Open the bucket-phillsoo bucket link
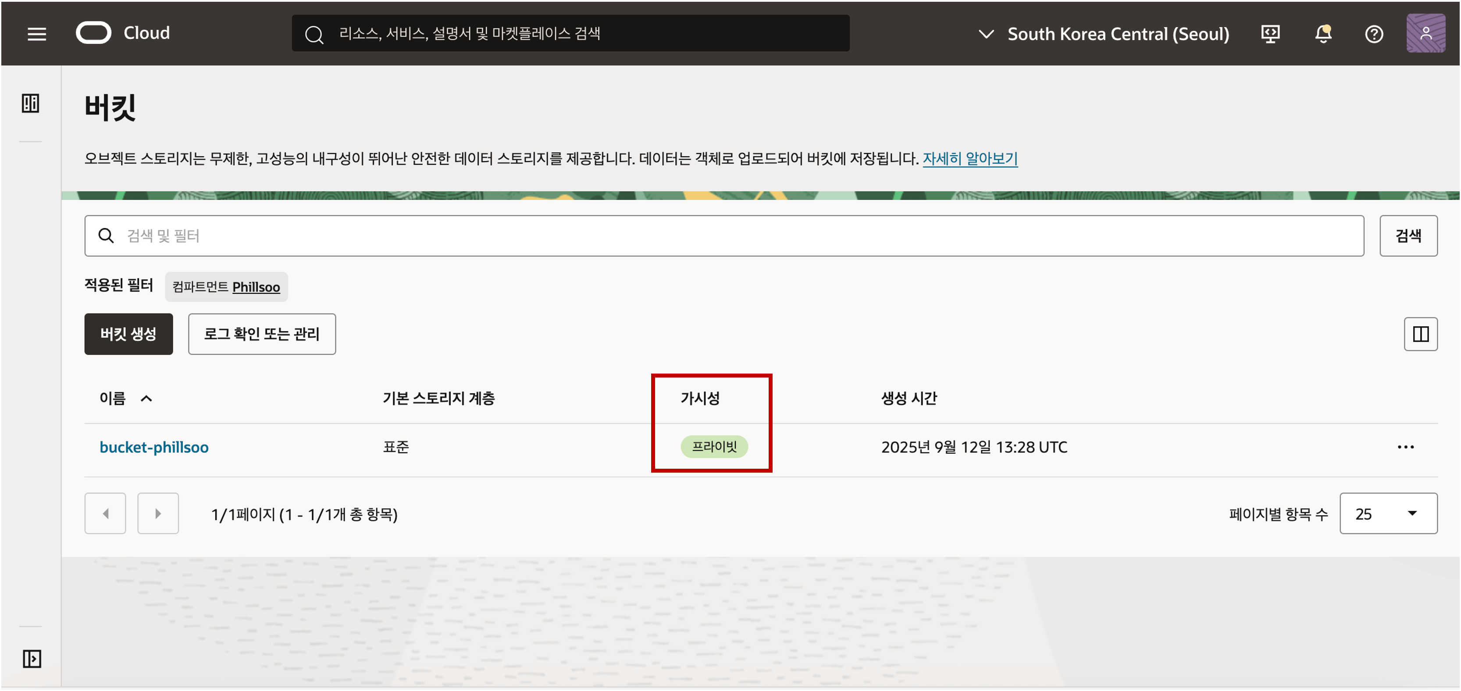Image resolution: width=1461 pixels, height=691 pixels. tap(154, 447)
